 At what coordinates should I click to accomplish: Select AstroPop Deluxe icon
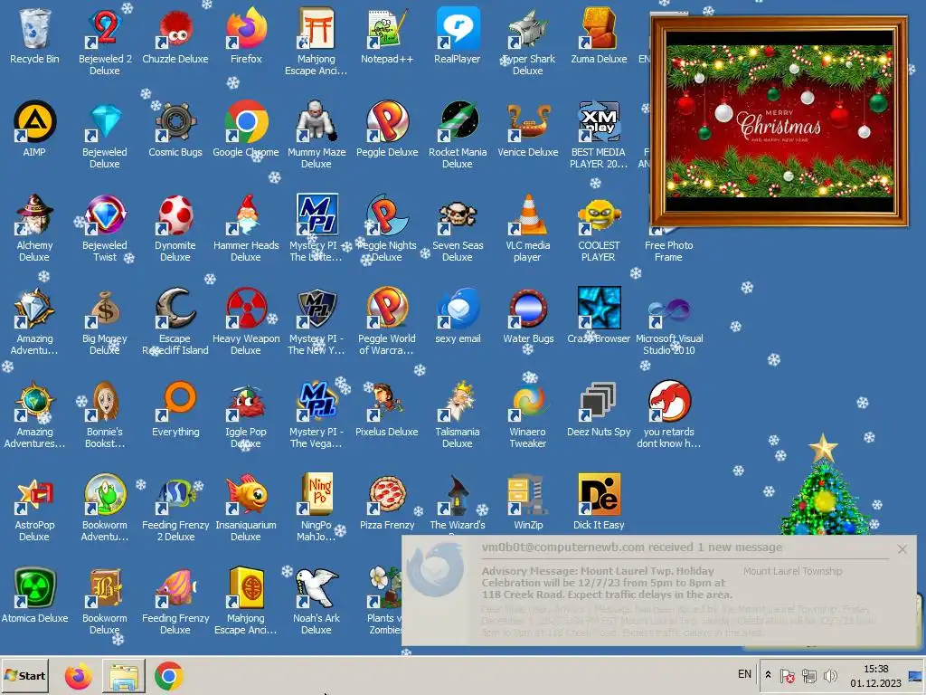click(34, 494)
